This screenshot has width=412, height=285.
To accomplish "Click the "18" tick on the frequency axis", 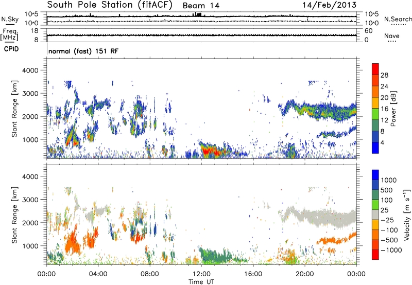I will (x=35, y=31).
